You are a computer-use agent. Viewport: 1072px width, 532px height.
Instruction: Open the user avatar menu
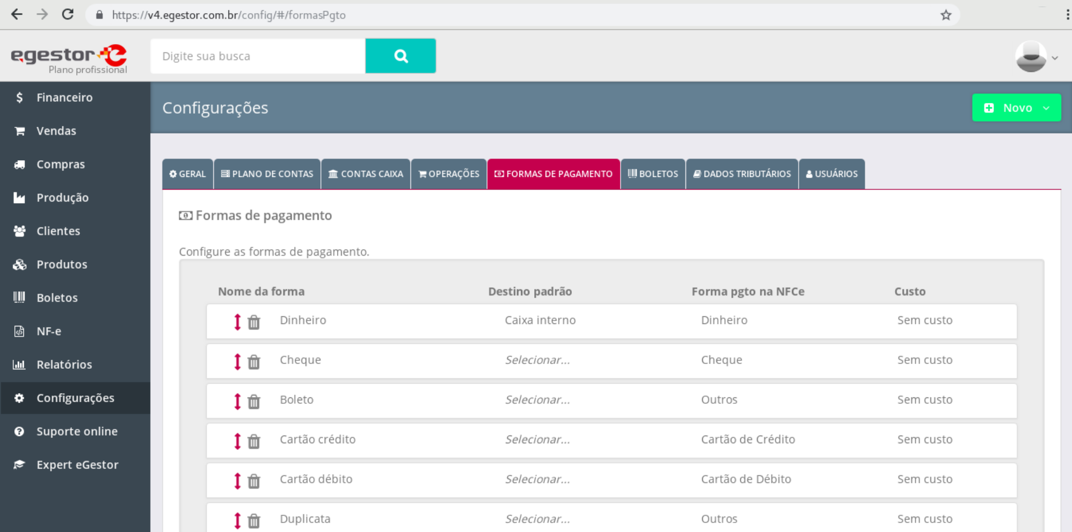point(1037,57)
